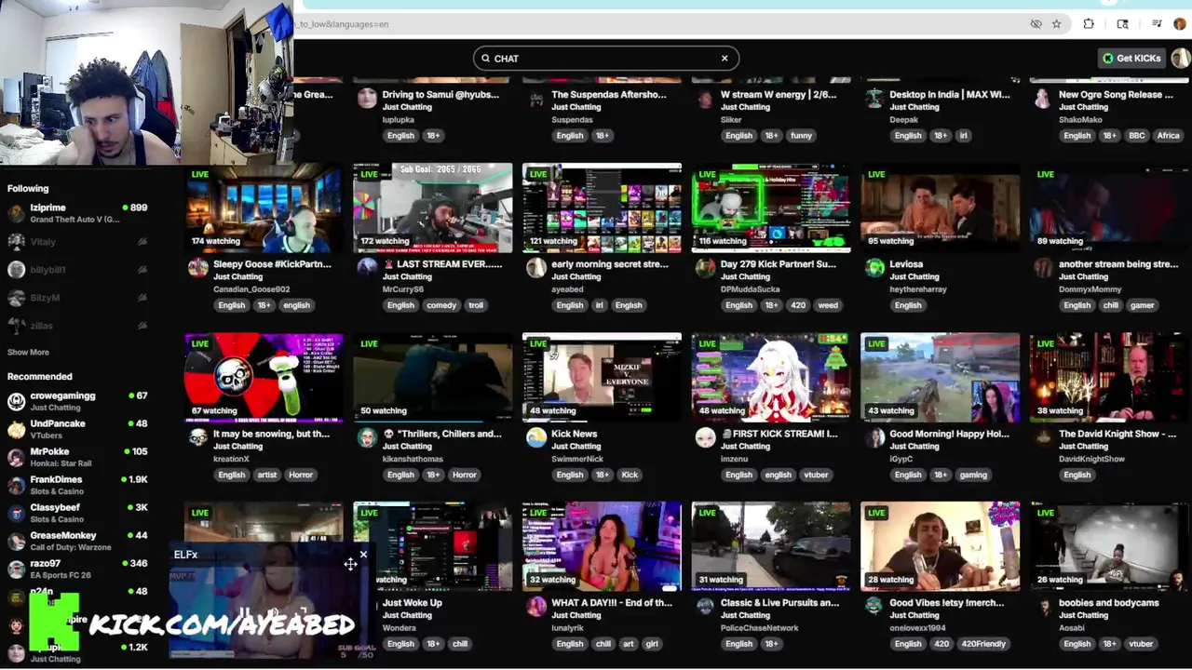
Task: Open the media control music icon
Action: point(1157,24)
